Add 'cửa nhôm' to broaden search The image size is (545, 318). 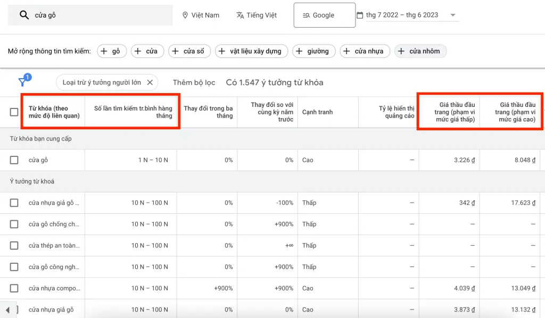[420, 51]
